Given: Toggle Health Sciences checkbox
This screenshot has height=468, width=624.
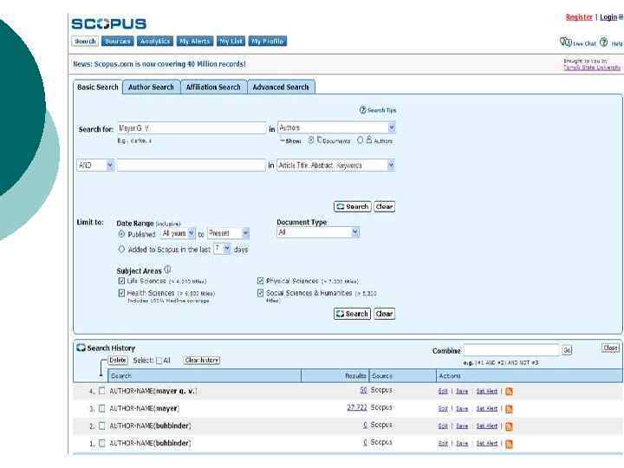Looking at the screenshot, I should click(x=121, y=293).
